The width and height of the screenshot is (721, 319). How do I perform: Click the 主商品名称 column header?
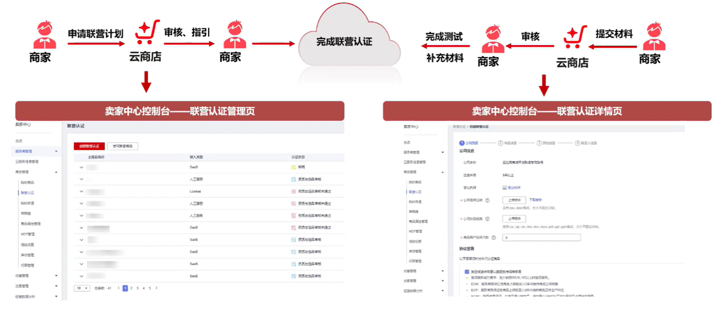(x=96, y=157)
